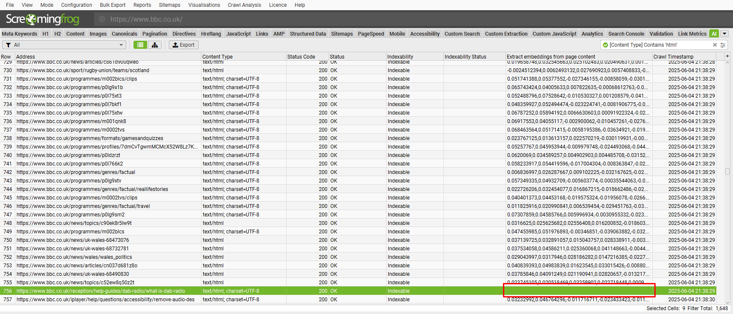Open the View menu
Screen dimensions: 733x314
pos(27,5)
